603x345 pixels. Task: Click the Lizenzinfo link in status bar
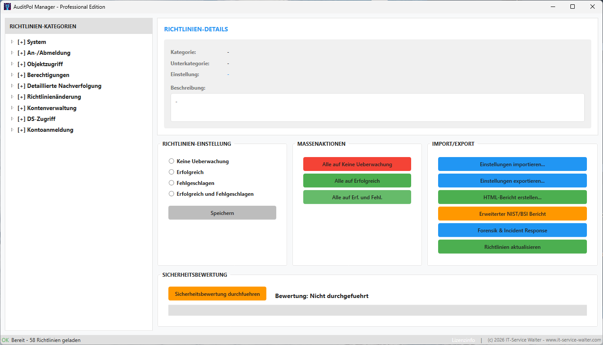(x=463, y=340)
